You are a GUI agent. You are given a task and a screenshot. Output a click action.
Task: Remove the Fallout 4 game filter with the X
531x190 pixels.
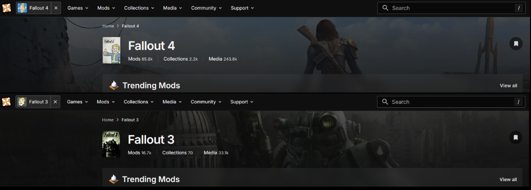56,8
